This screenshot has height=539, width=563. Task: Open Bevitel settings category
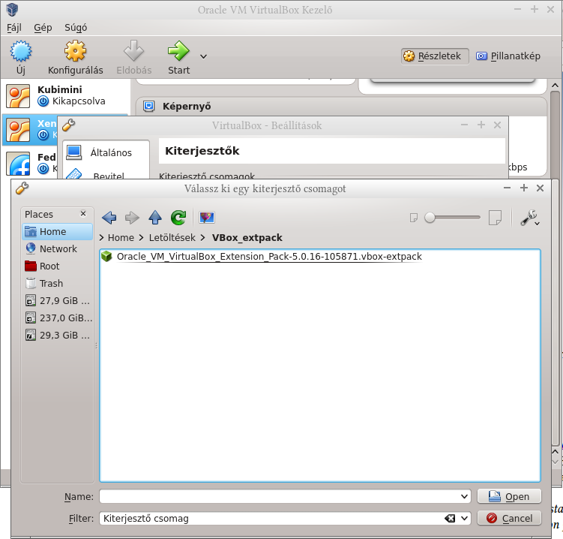pyautogui.click(x=106, y=173)
